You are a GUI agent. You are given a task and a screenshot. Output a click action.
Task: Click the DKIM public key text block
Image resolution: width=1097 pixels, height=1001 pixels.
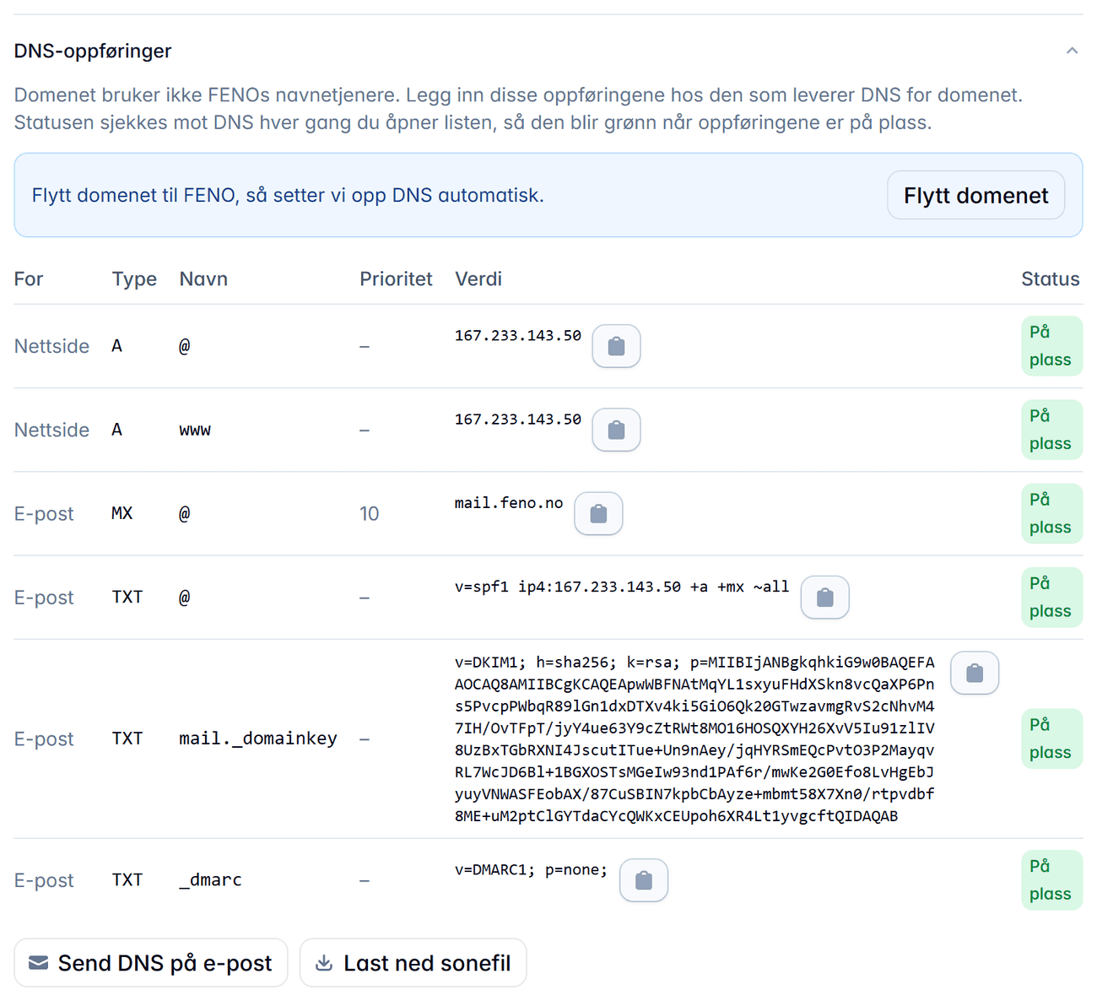pyautogui.click(x=694, y=739)
